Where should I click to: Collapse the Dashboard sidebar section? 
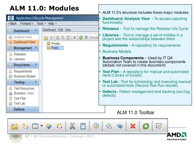pyautogui.click(x=36, y=30)
